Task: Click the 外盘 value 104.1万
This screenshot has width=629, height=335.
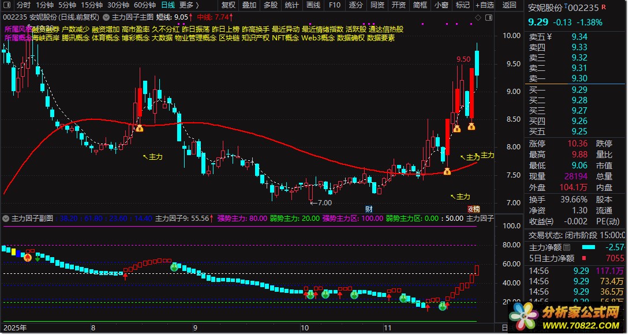Action: 574,187
